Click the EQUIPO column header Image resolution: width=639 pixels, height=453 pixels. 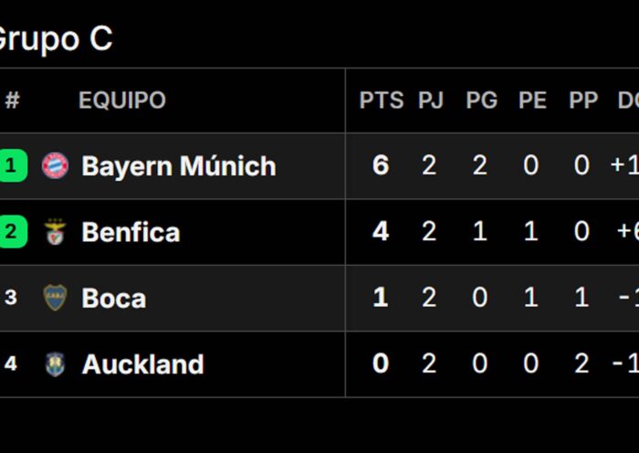click(x=122, y=100)
